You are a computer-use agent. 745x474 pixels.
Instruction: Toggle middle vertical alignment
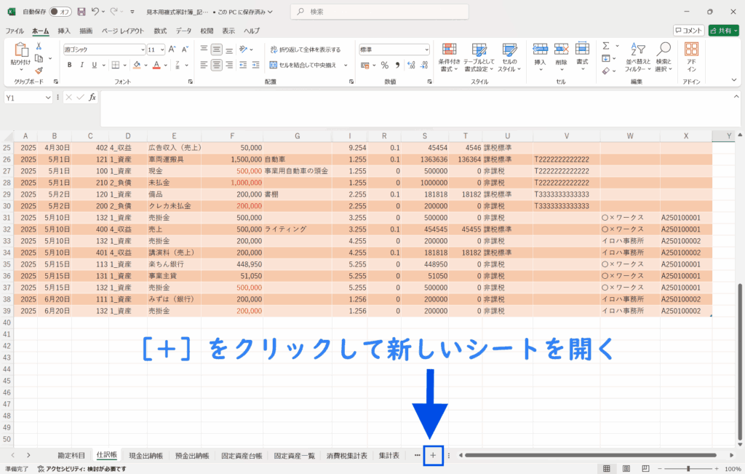point(216,50)
